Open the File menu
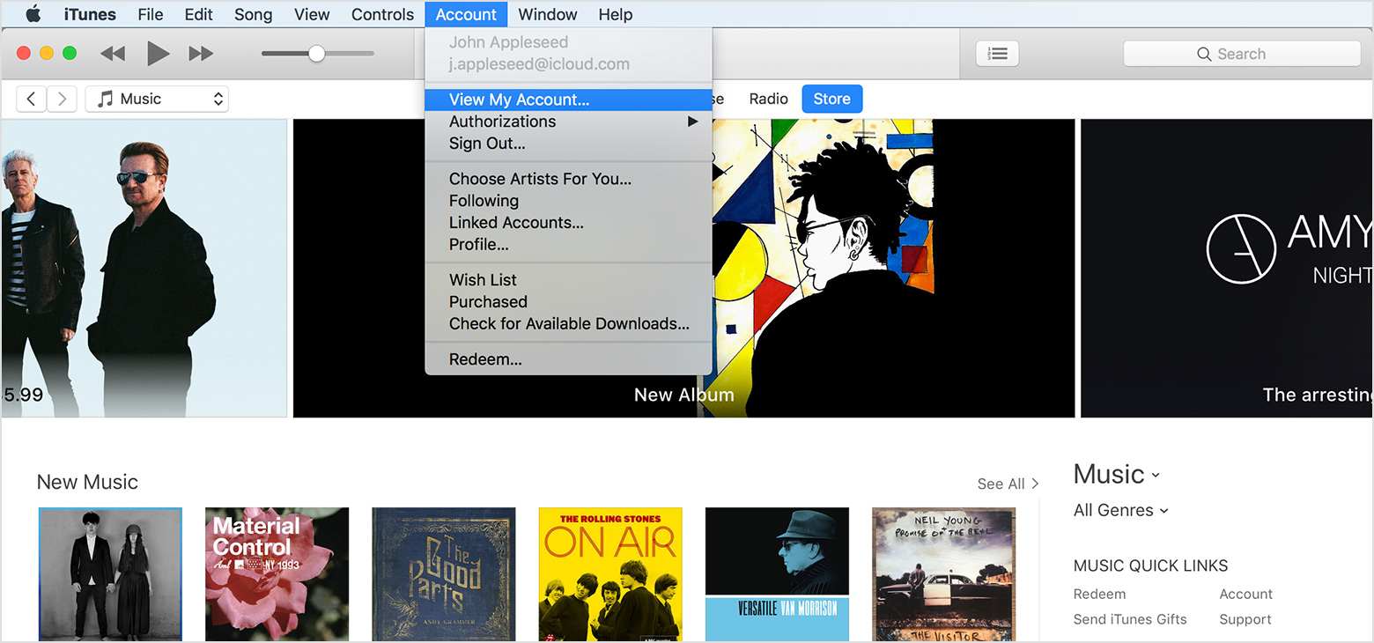1374x643 pixels. (151, 14)
